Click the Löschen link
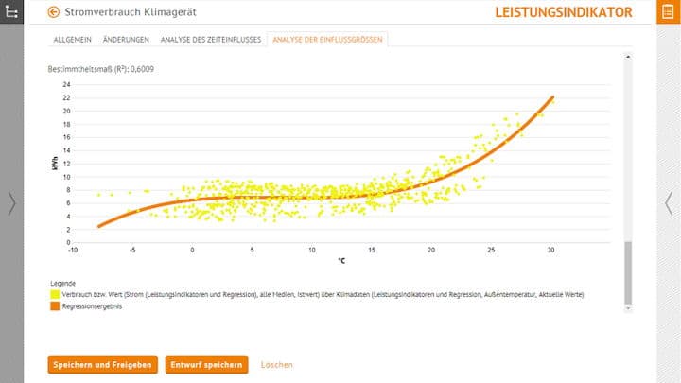Image resolution: width=681 pixels, height=383 pixels. click(276, 365)
